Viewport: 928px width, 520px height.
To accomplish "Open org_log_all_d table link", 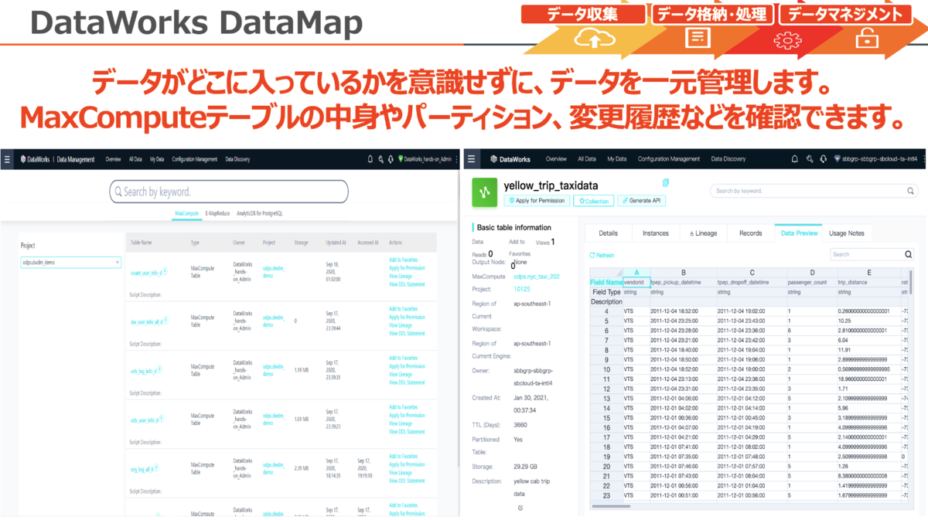I will (142, 469).
